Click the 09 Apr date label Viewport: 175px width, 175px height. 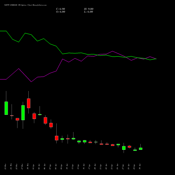[x=61, y=167]
